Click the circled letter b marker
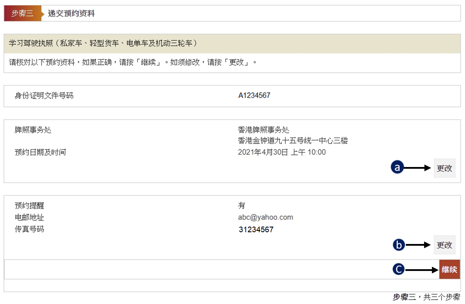Viewport: 465px width, 304px height. pyautogui.click(x=398, y=245)
